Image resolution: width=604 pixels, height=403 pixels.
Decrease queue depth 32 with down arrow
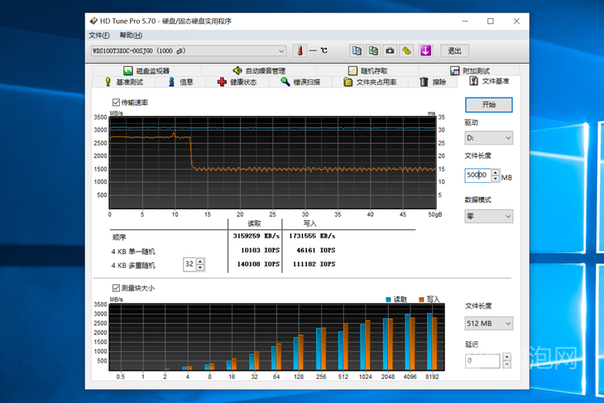pyautogui.click(x=200, y=268)
